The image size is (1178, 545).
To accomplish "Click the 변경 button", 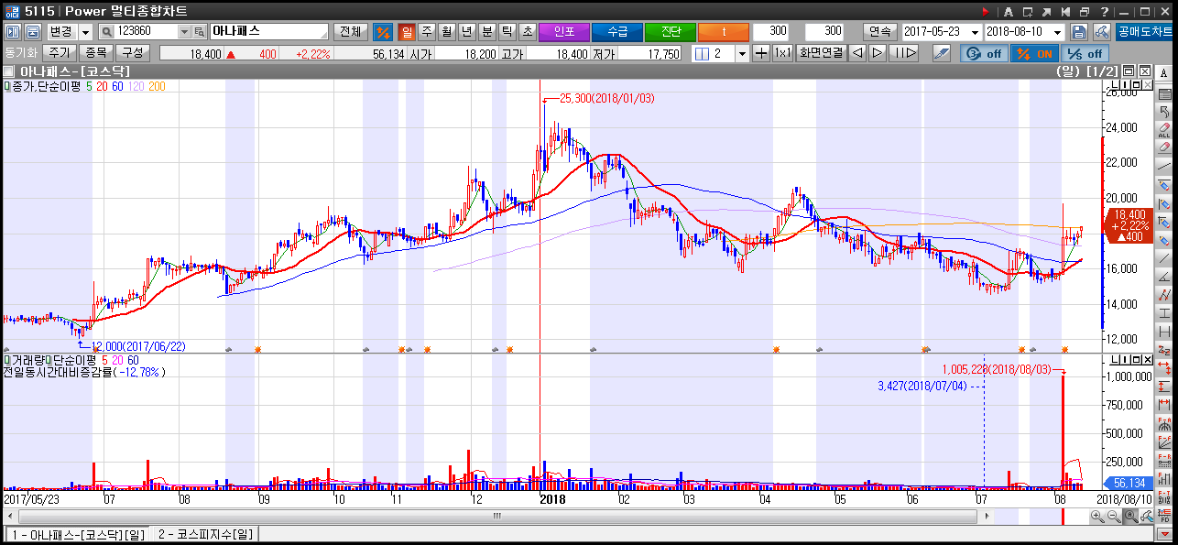I will point(60,31).
